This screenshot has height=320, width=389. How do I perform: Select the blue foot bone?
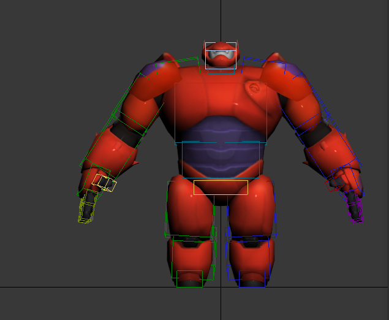[252, 279]
